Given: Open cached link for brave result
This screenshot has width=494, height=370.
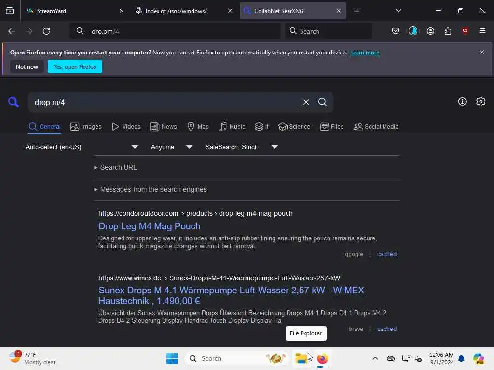Looking at the screenshot, I should tap(387, 329).
